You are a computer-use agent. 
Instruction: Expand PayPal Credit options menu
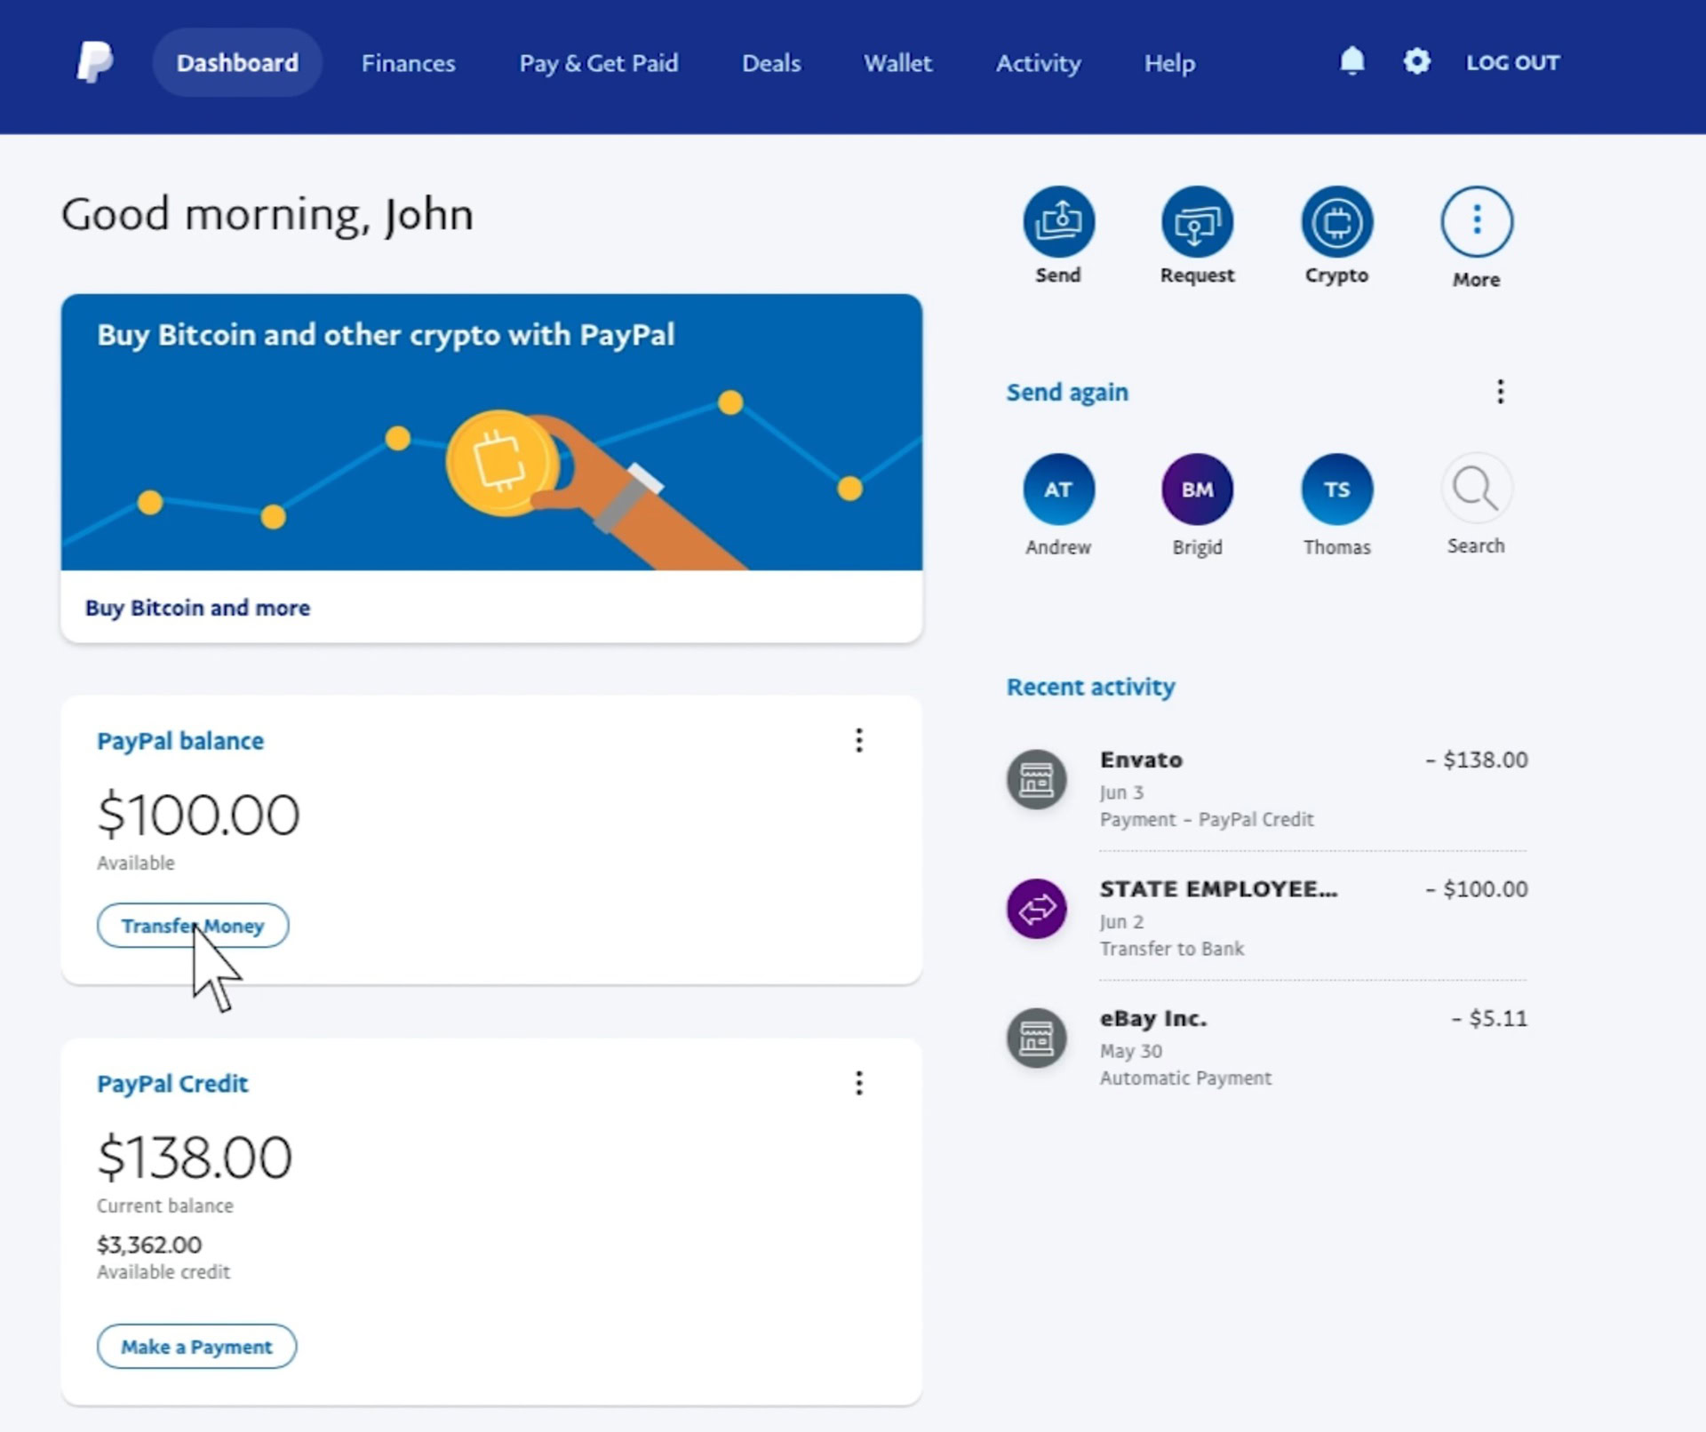point(859,1083)
